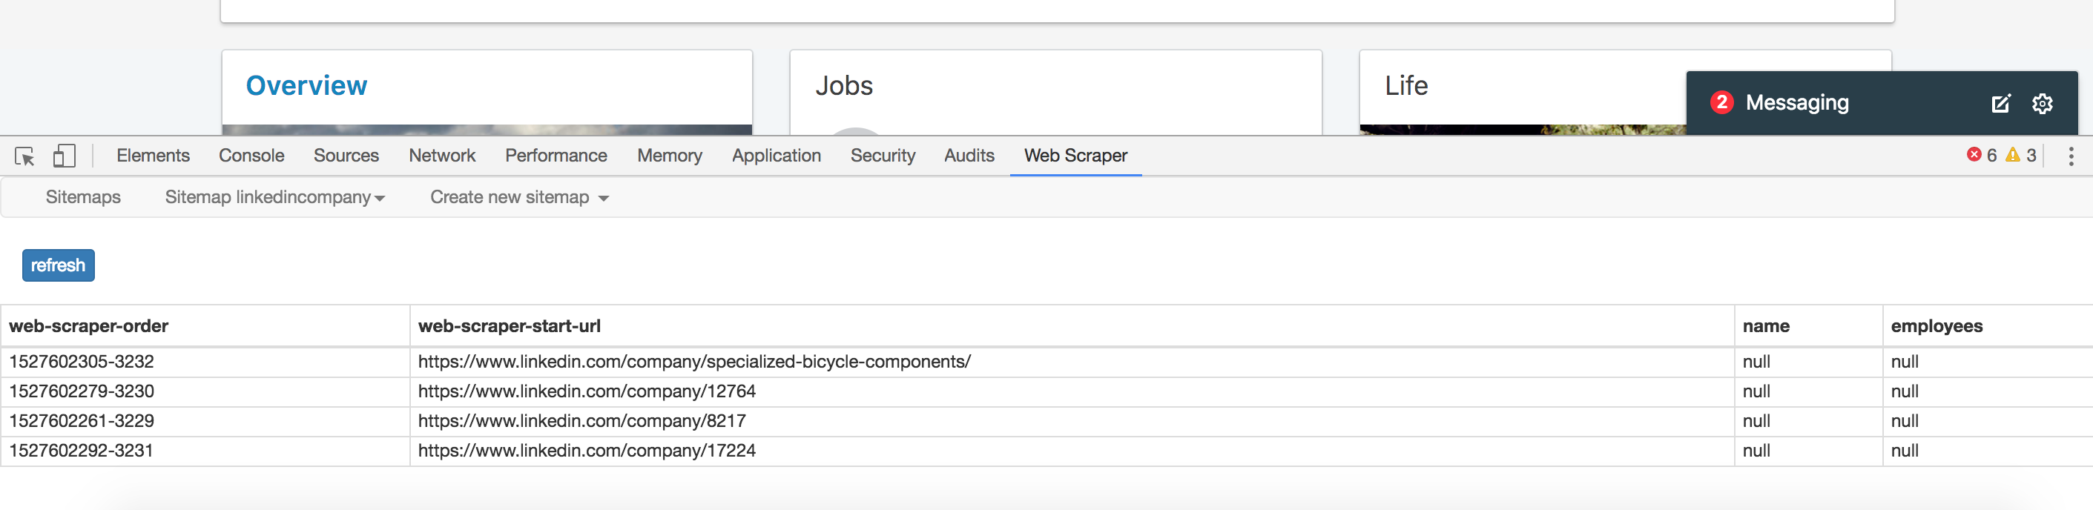The height and width of the screenshot is (510, 2093).
Task: Open the compose message icon in Messaging
Action: pos(2000,103)
